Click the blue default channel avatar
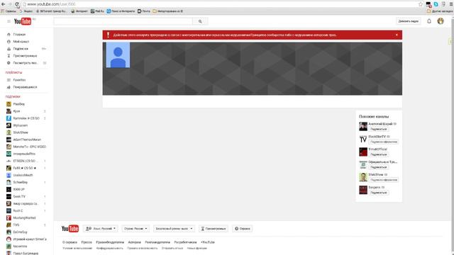 point(118,55)
